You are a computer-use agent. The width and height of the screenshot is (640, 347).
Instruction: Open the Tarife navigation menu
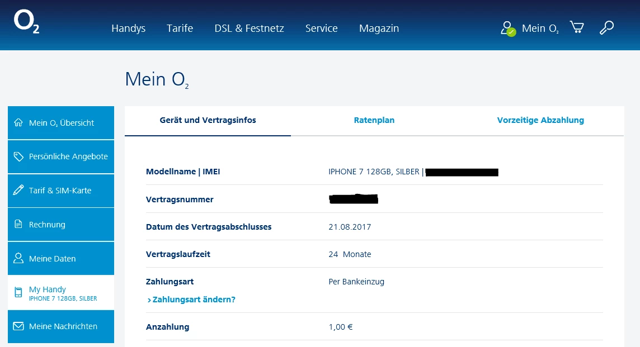tap(180, 28)
